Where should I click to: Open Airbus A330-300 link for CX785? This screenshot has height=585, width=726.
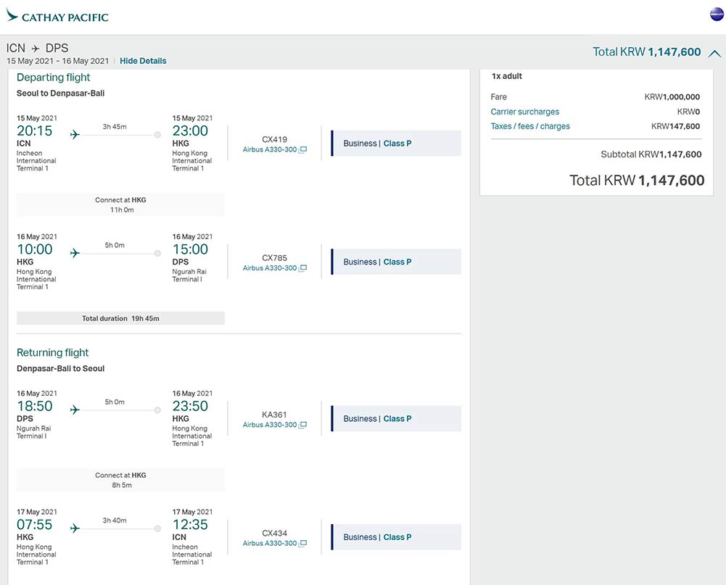tap(270, 268)
